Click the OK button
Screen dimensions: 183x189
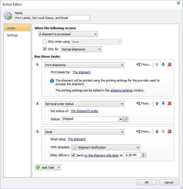pyautogui.click(x=147, y=182)
